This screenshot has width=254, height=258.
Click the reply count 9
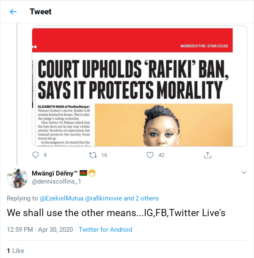point(45,155)
